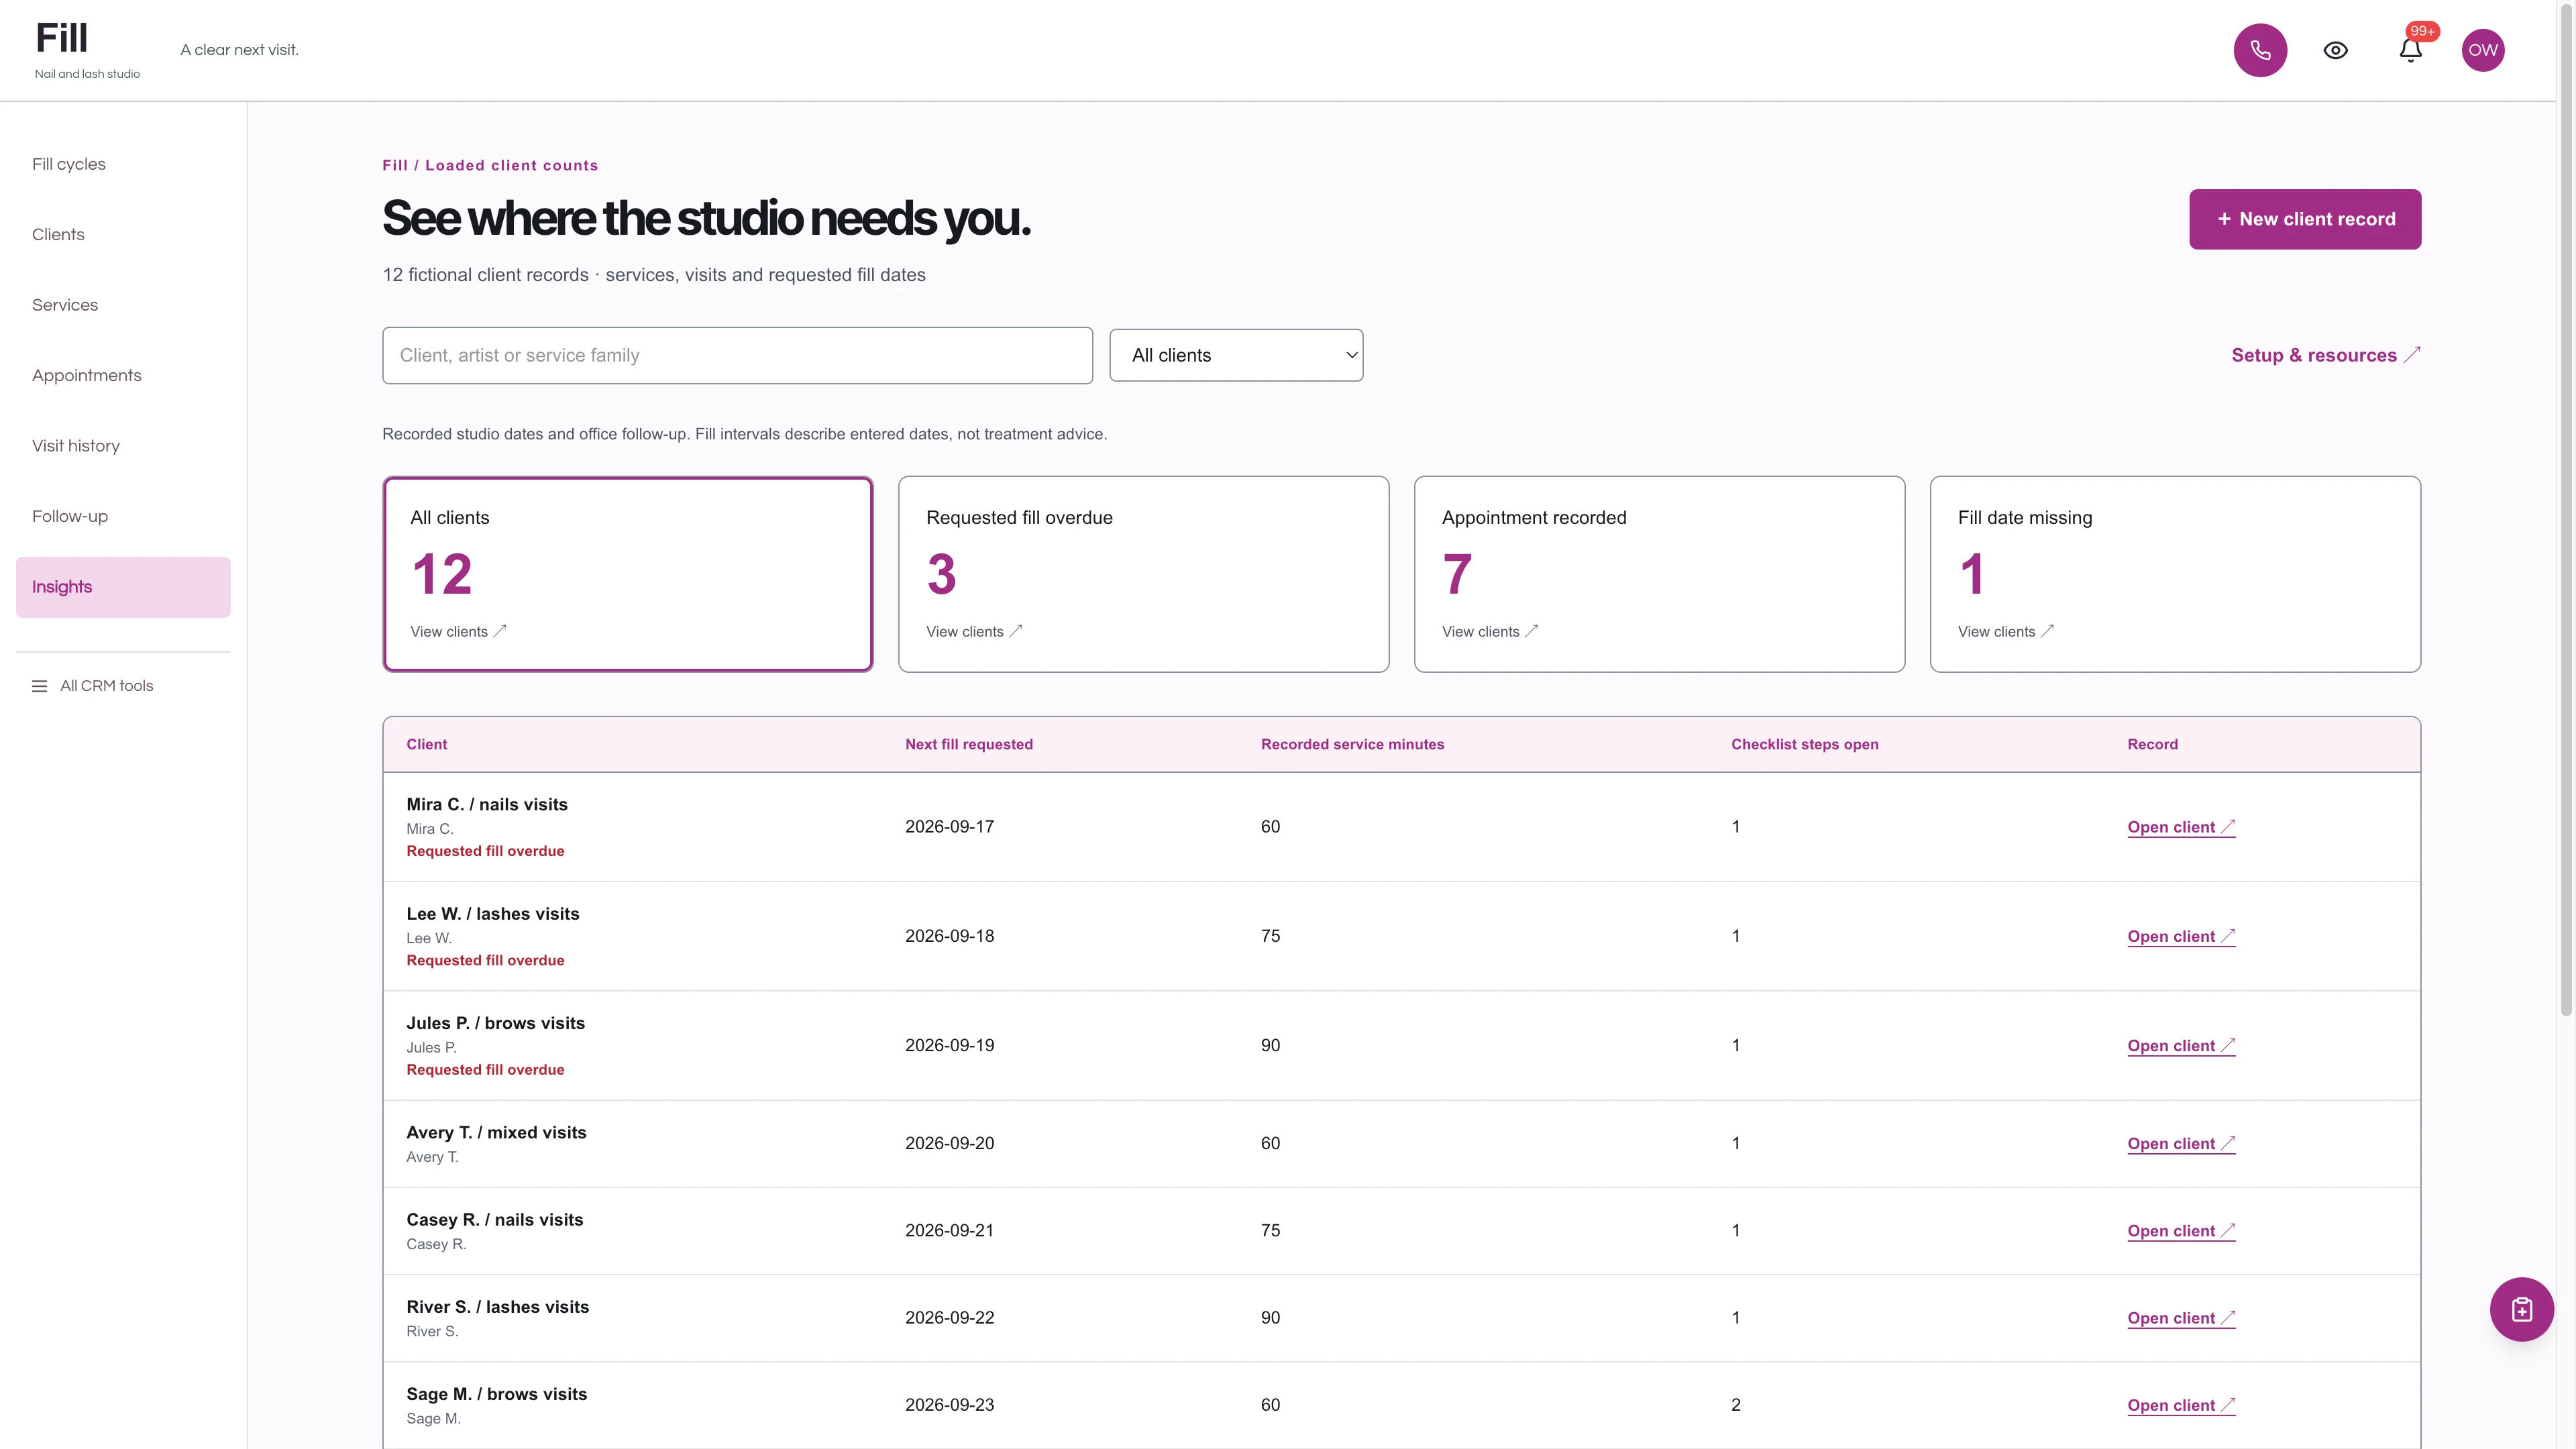Click the date 2026-09-19

(949, 1045)
